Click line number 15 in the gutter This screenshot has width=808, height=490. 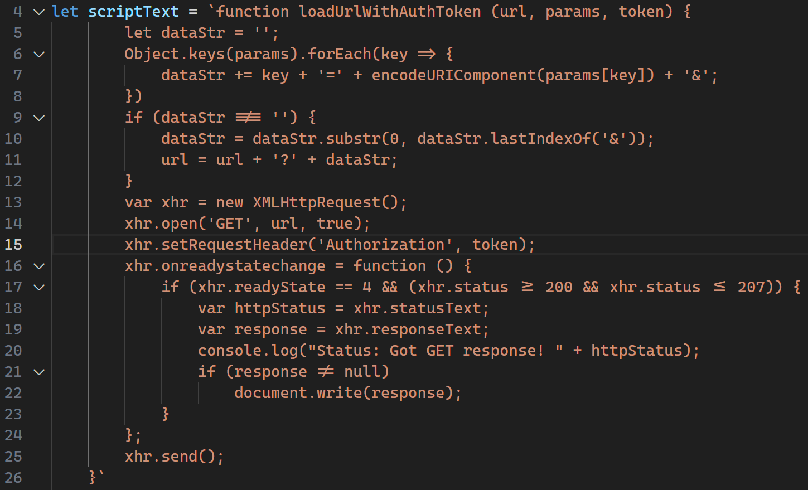pos(13,245)
